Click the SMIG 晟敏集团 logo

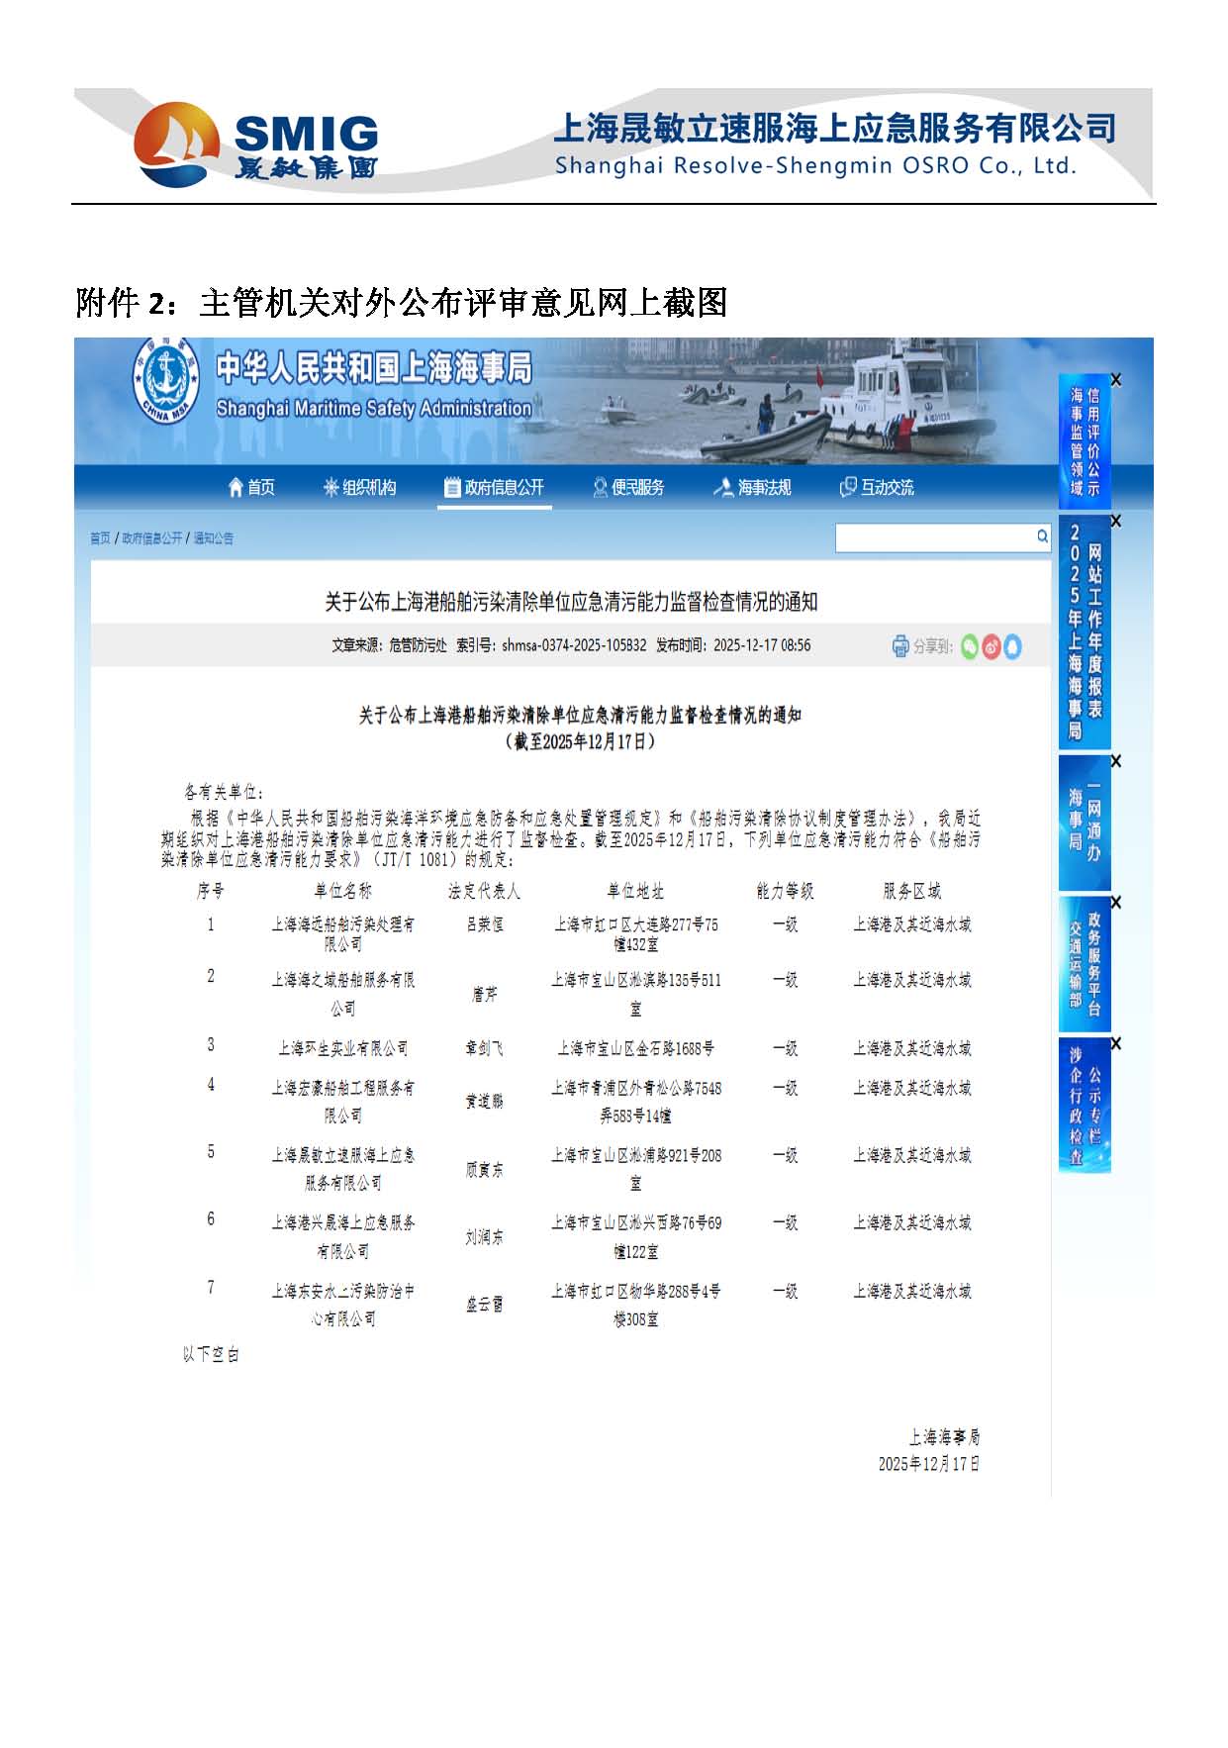click(256, 145)
